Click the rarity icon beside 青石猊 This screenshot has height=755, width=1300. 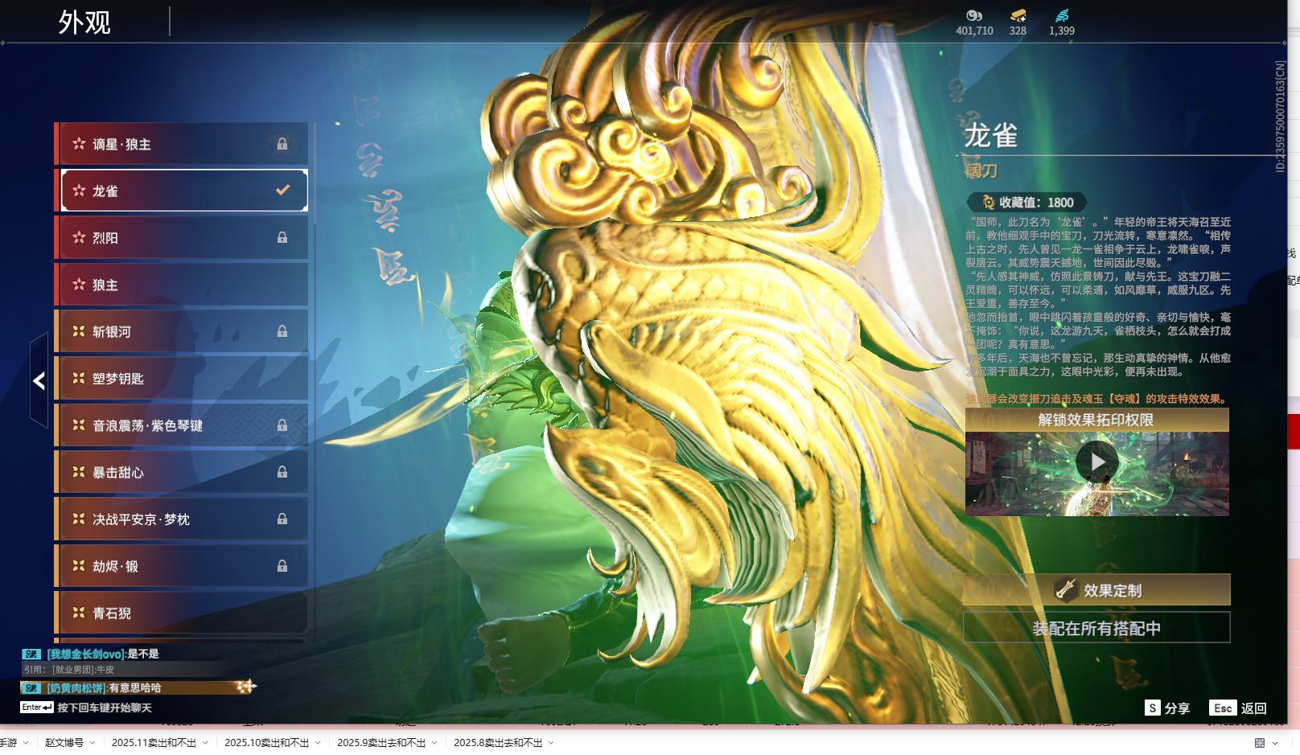coord(79,613)
